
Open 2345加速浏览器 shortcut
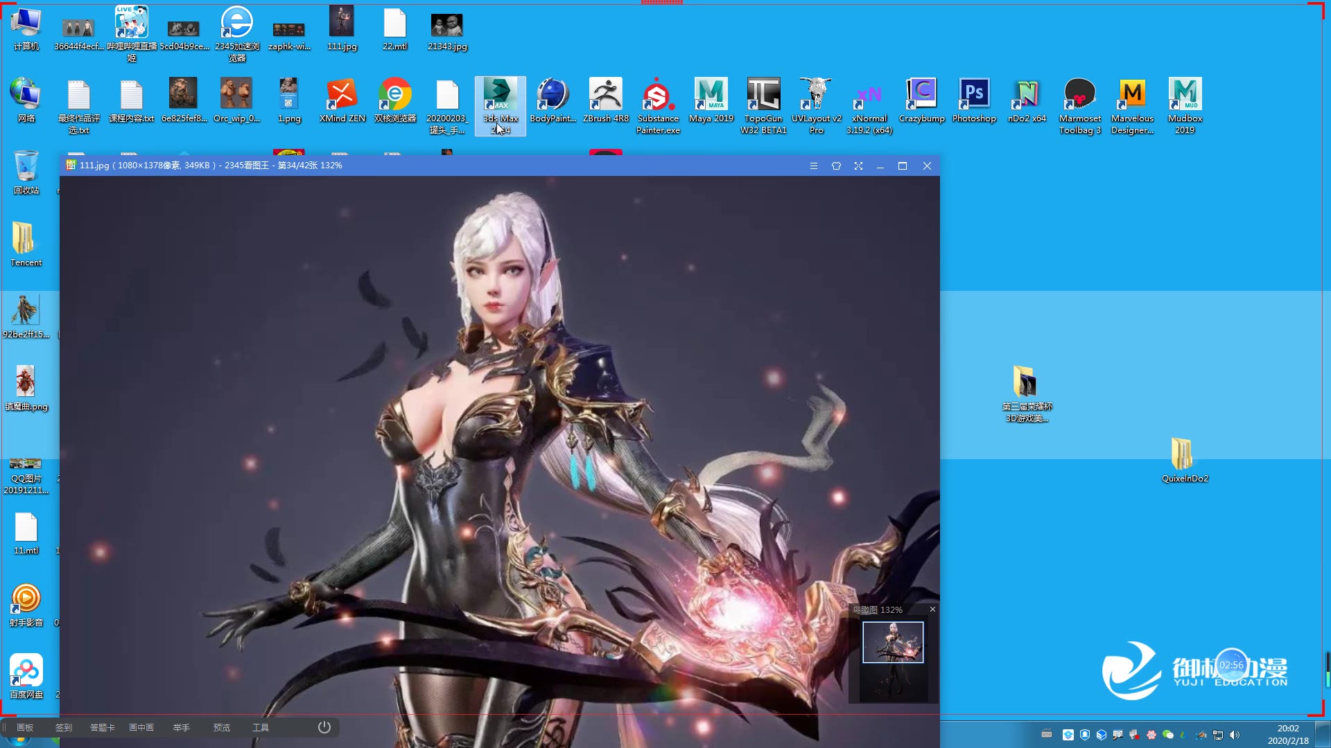coord(237,34)
